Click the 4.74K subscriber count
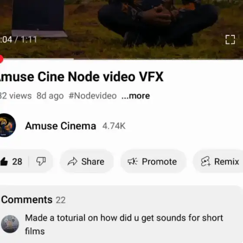Viewport: 243px width, 243px height. (x=114, y=126)
